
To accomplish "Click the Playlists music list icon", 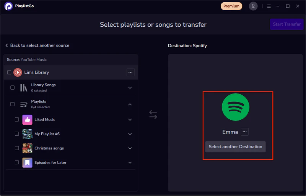I will [x=24, y=104].
